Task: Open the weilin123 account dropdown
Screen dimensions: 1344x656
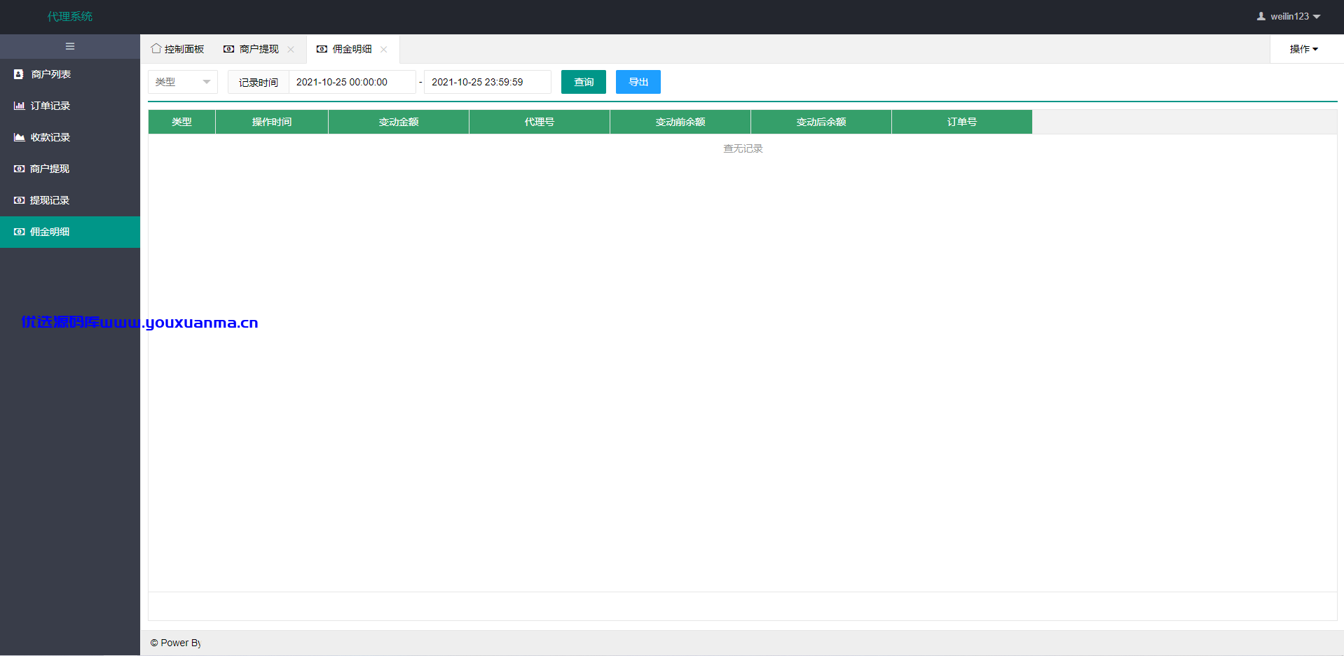Action: pos(1289,16)
